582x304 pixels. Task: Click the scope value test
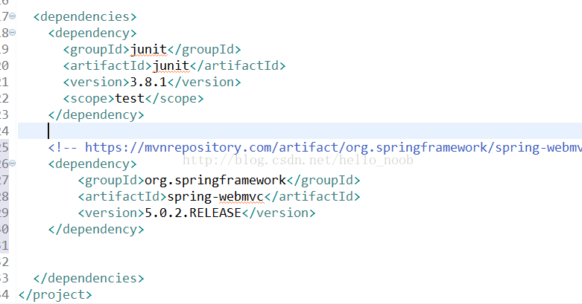coord(130,99)
